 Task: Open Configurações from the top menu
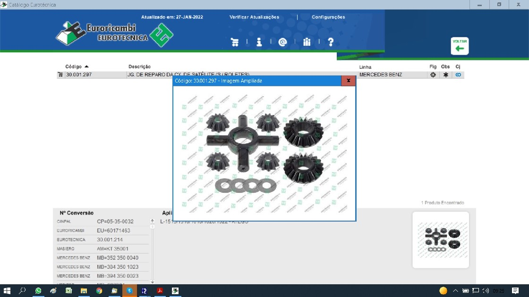[328, 17]
